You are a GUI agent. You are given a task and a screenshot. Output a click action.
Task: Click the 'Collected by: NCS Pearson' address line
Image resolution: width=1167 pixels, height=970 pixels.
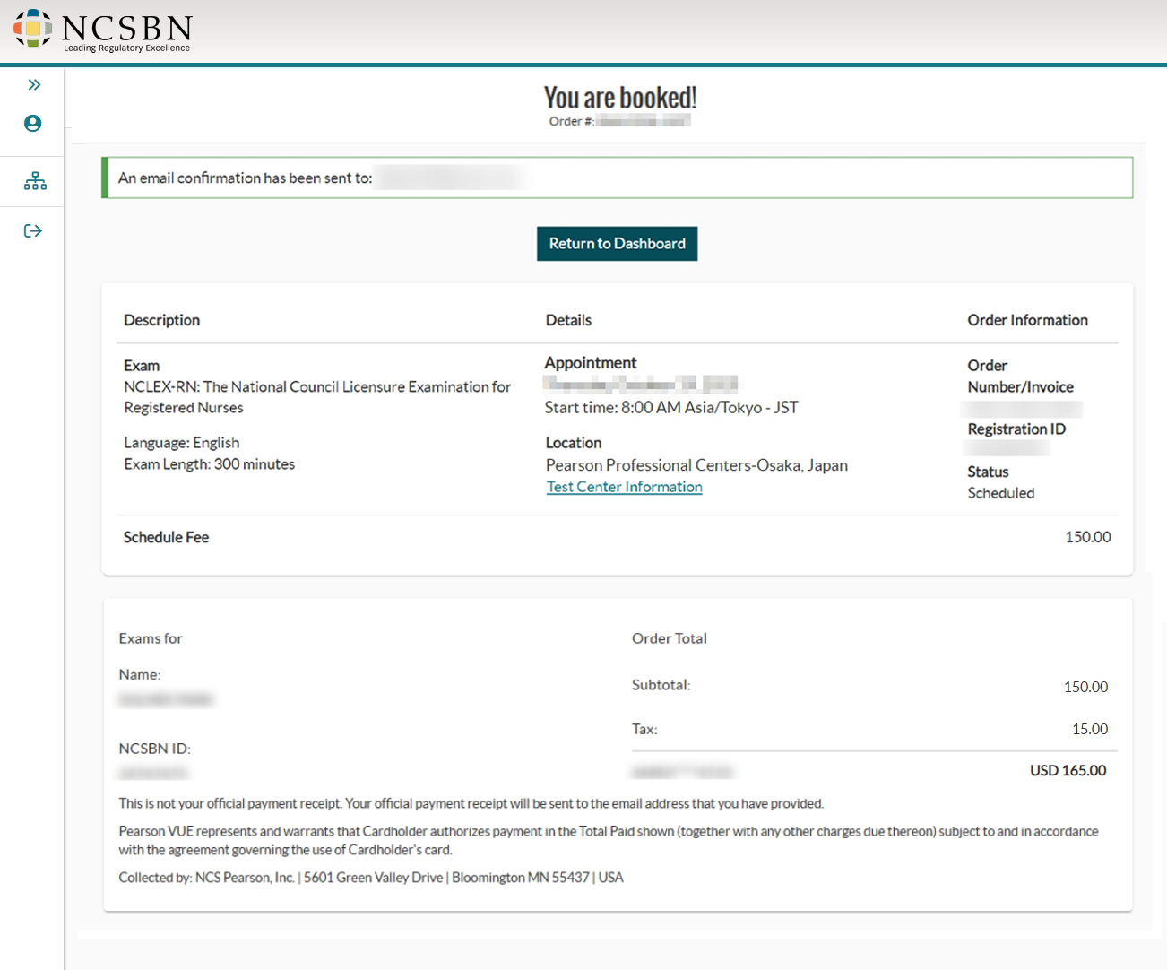tap(371, 878)
